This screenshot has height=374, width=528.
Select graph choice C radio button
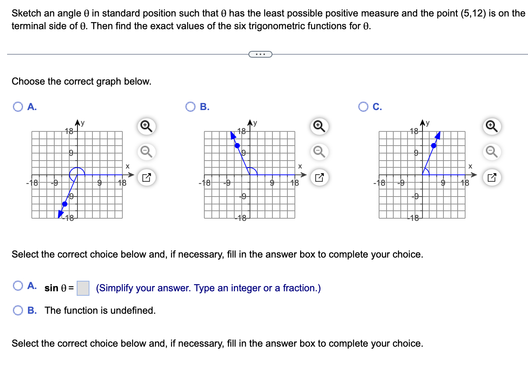pos(363,107)
